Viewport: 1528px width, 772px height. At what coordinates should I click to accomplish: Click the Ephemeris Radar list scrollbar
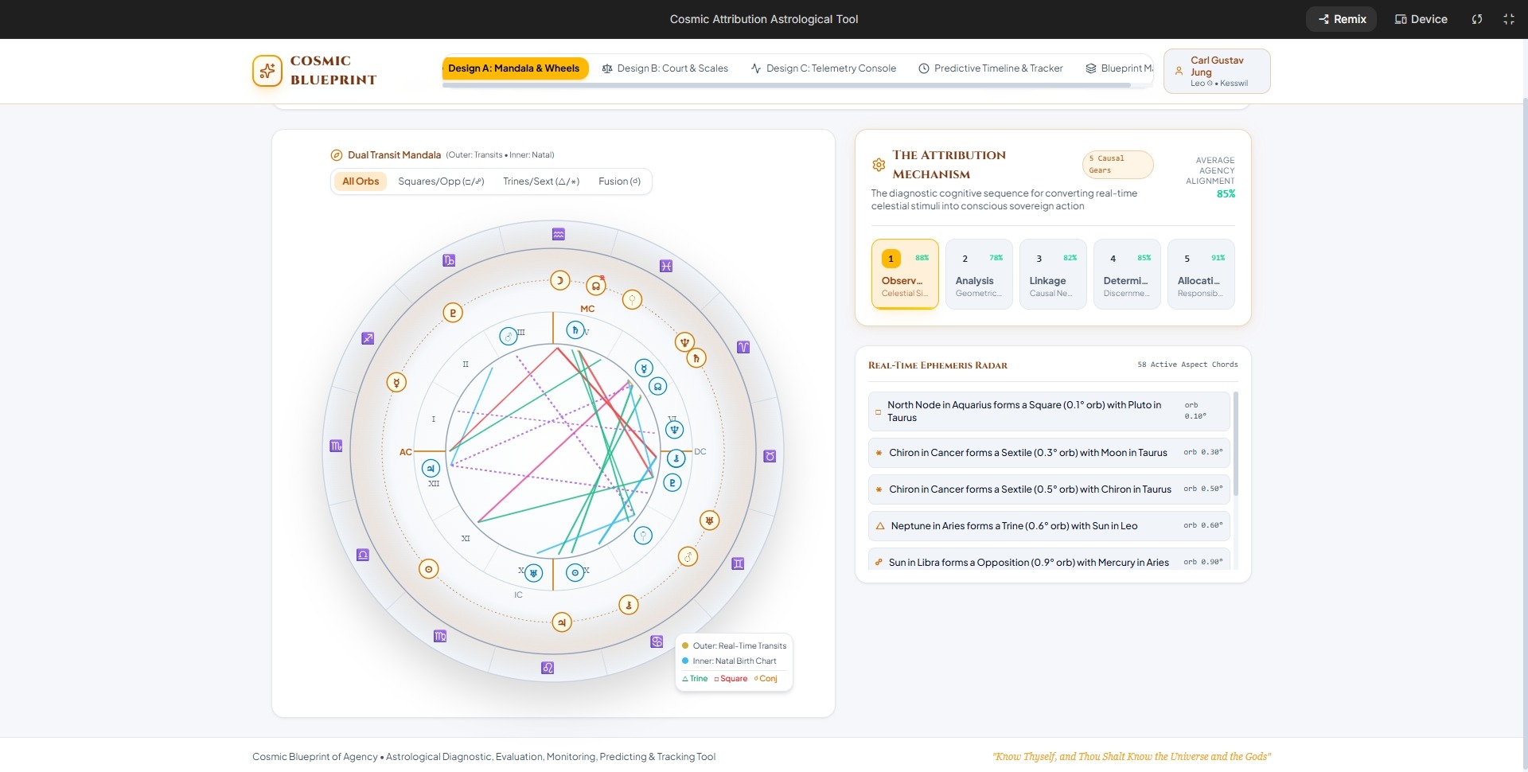click(x=1236, y=444)
